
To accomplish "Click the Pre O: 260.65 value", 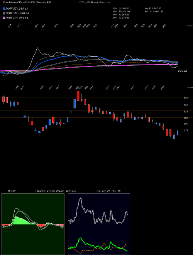I will coord(121,8).
